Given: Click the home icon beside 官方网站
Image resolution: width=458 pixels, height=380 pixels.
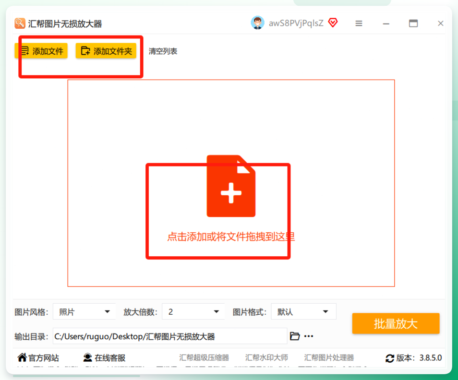Looking at the screenshot, I should 22,357.
